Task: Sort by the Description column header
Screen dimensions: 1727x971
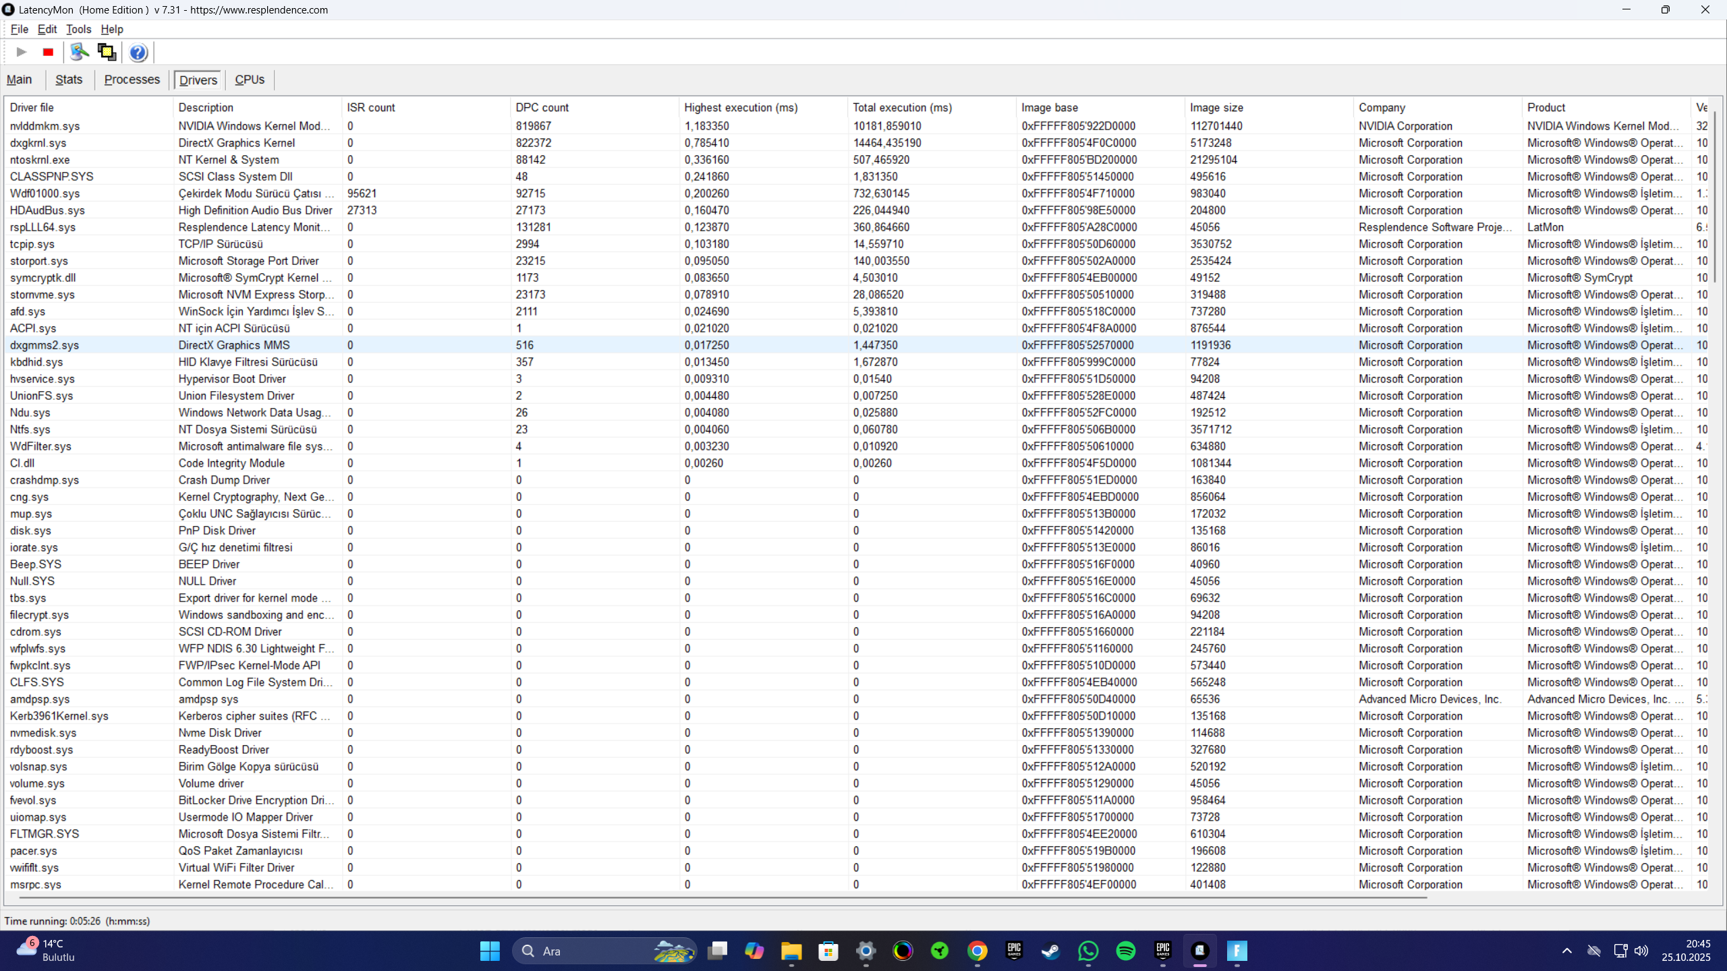Action: [257, 107]
